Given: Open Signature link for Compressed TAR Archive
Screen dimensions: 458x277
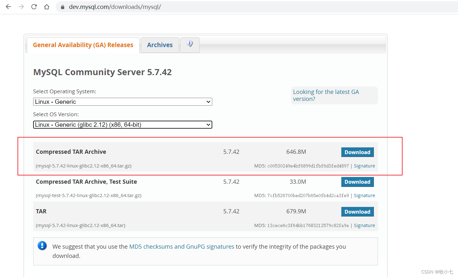Looking at the screenshot, I should pyautogui.click(x=364, y=166).
